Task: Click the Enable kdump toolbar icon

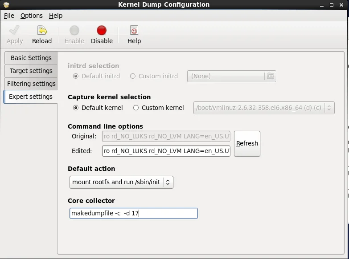Action: tap(74, 31)
